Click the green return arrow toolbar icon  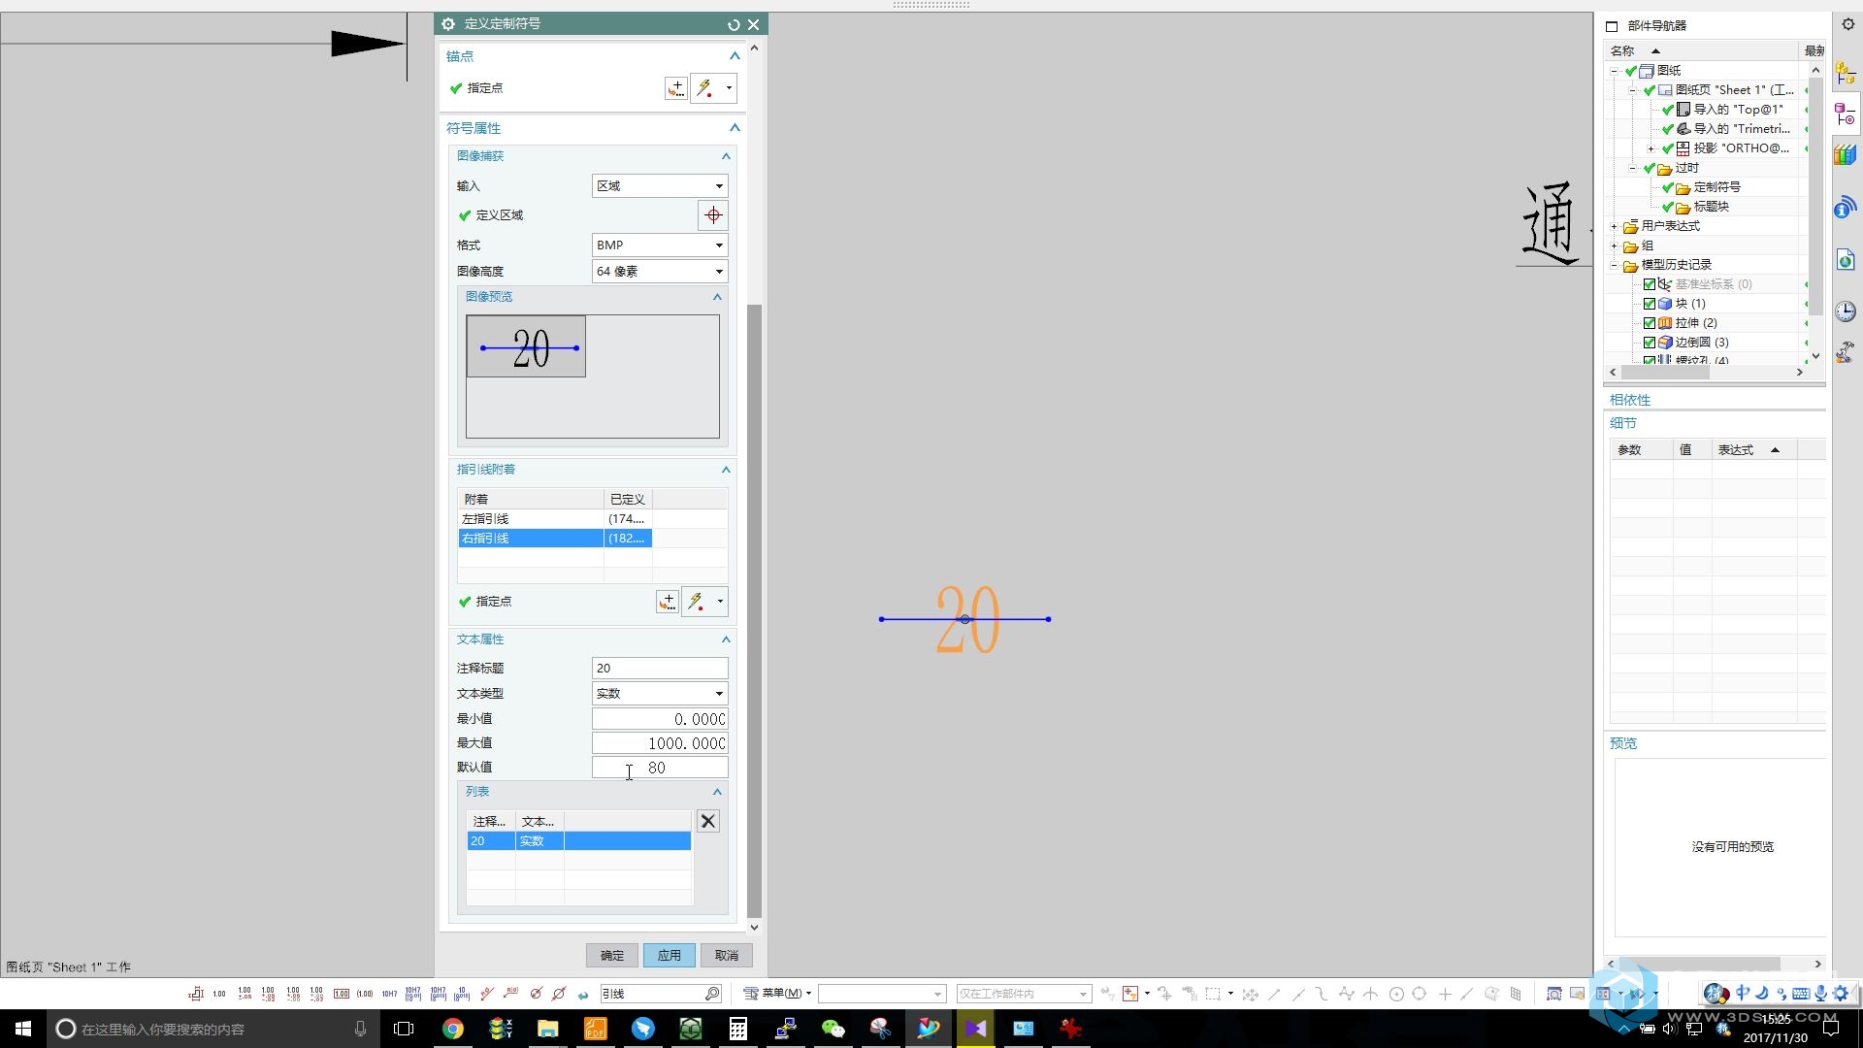[x=583, y=995]
